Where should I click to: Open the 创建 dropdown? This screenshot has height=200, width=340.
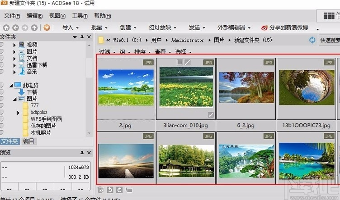pyautogui.click(x=128, y=27)
